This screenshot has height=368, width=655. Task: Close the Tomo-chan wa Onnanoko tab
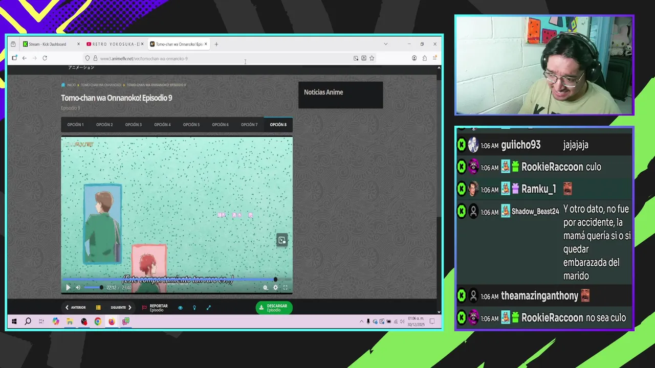pyautogui.click(x=206, y=44)
